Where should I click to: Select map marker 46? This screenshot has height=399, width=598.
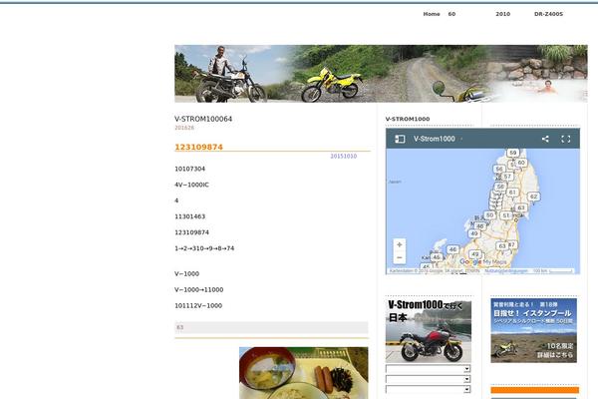tap(452, 249)
